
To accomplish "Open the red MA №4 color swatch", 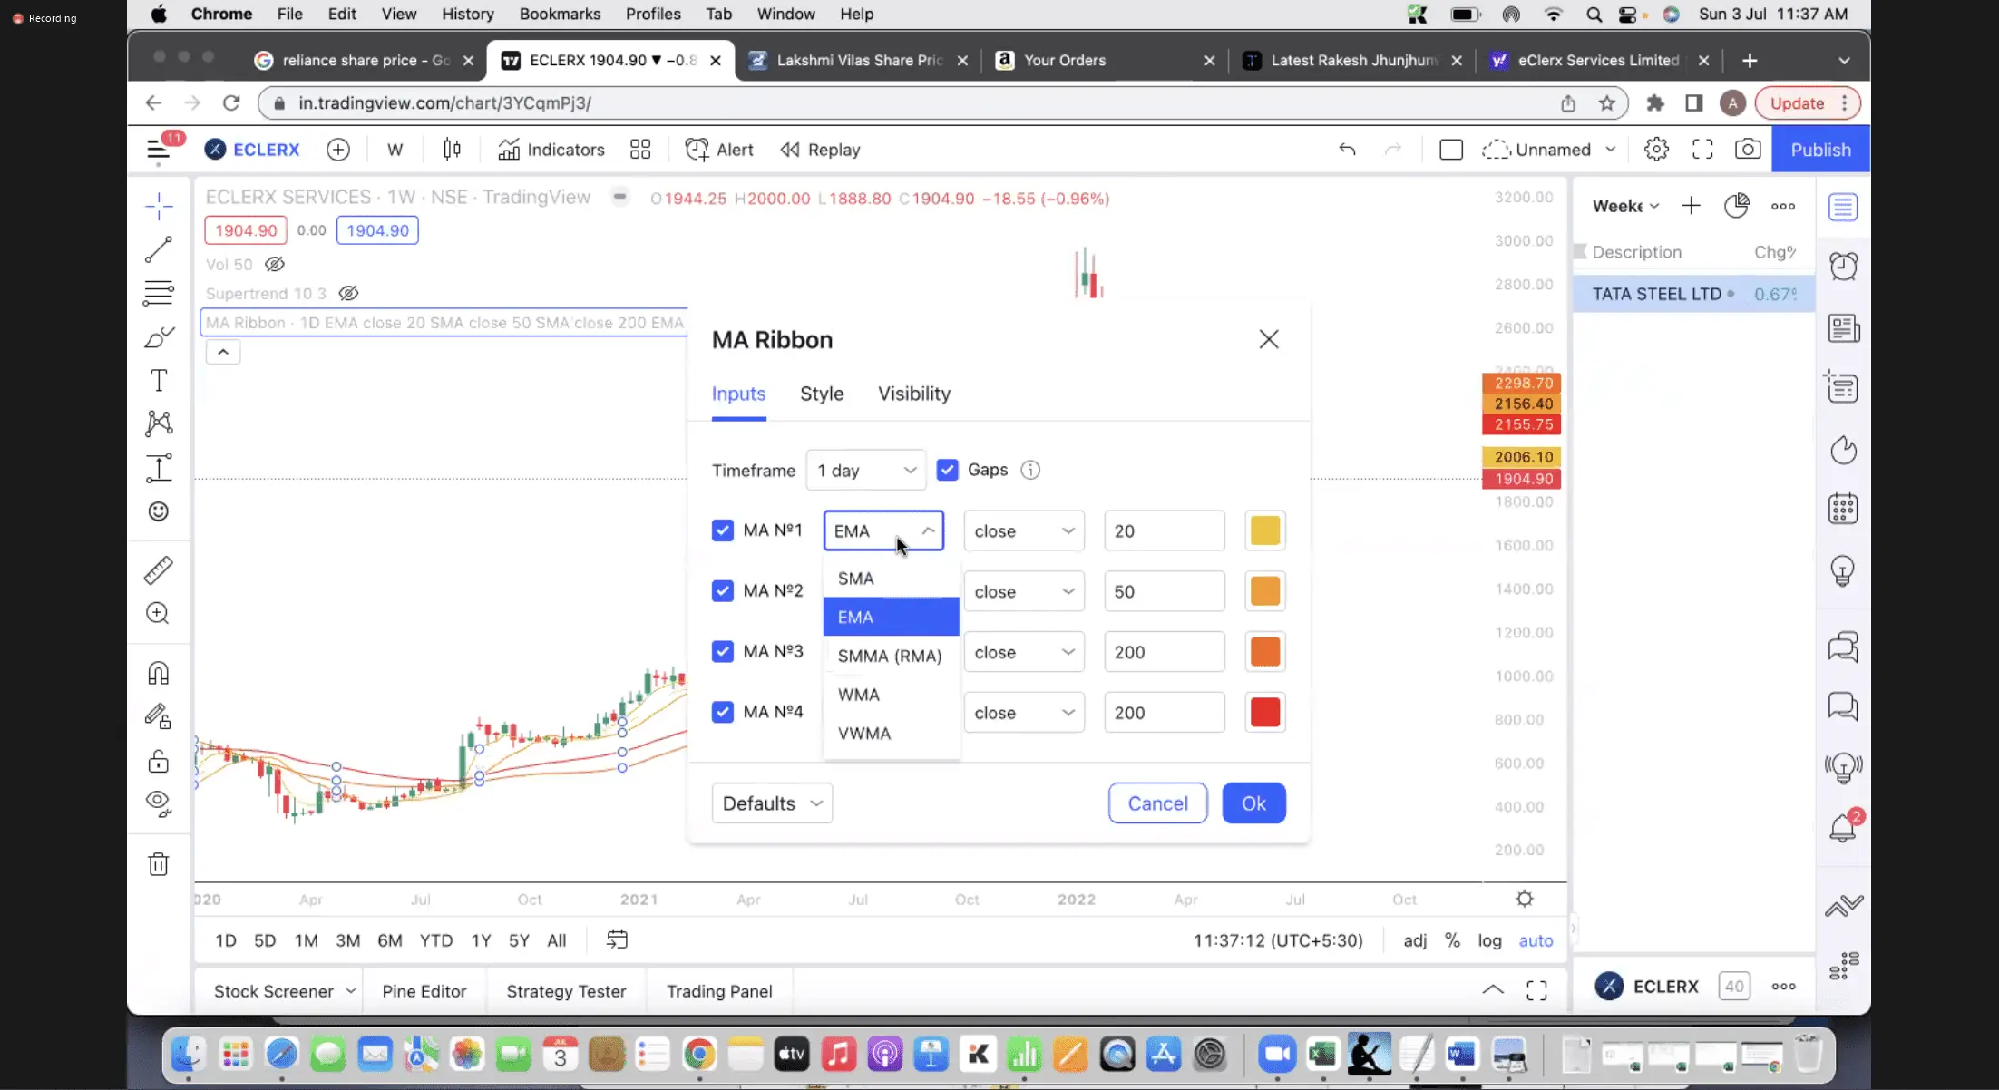I will click(x=1264, y=713).
